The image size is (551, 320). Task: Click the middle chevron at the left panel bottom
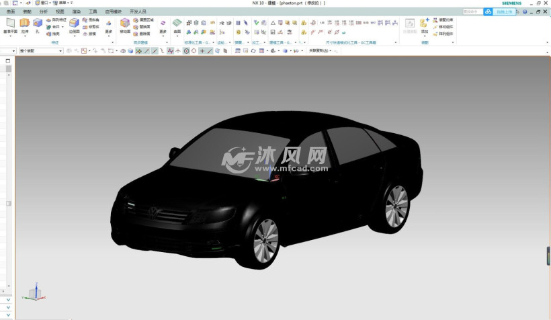pos(8,307)
